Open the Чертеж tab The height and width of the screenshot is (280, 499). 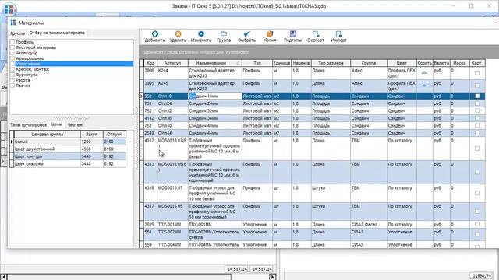[75, 124]
